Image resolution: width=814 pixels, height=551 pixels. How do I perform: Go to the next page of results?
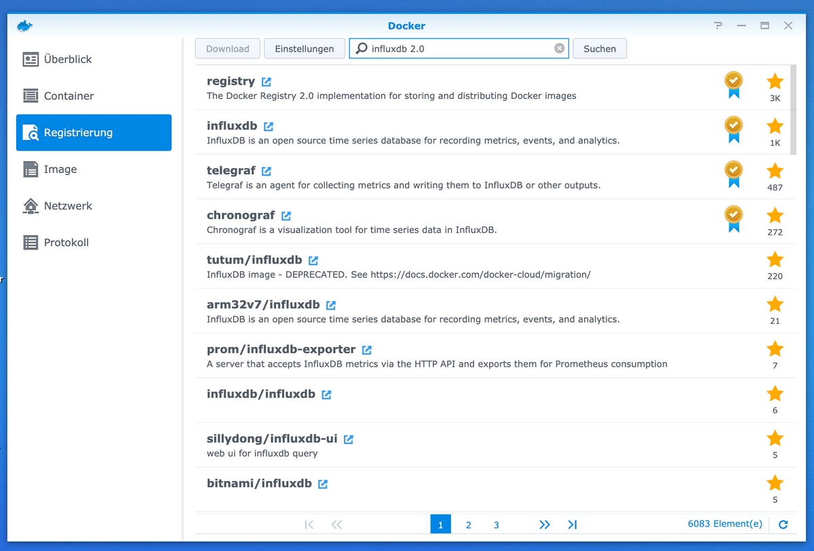[x=544, y=525]
